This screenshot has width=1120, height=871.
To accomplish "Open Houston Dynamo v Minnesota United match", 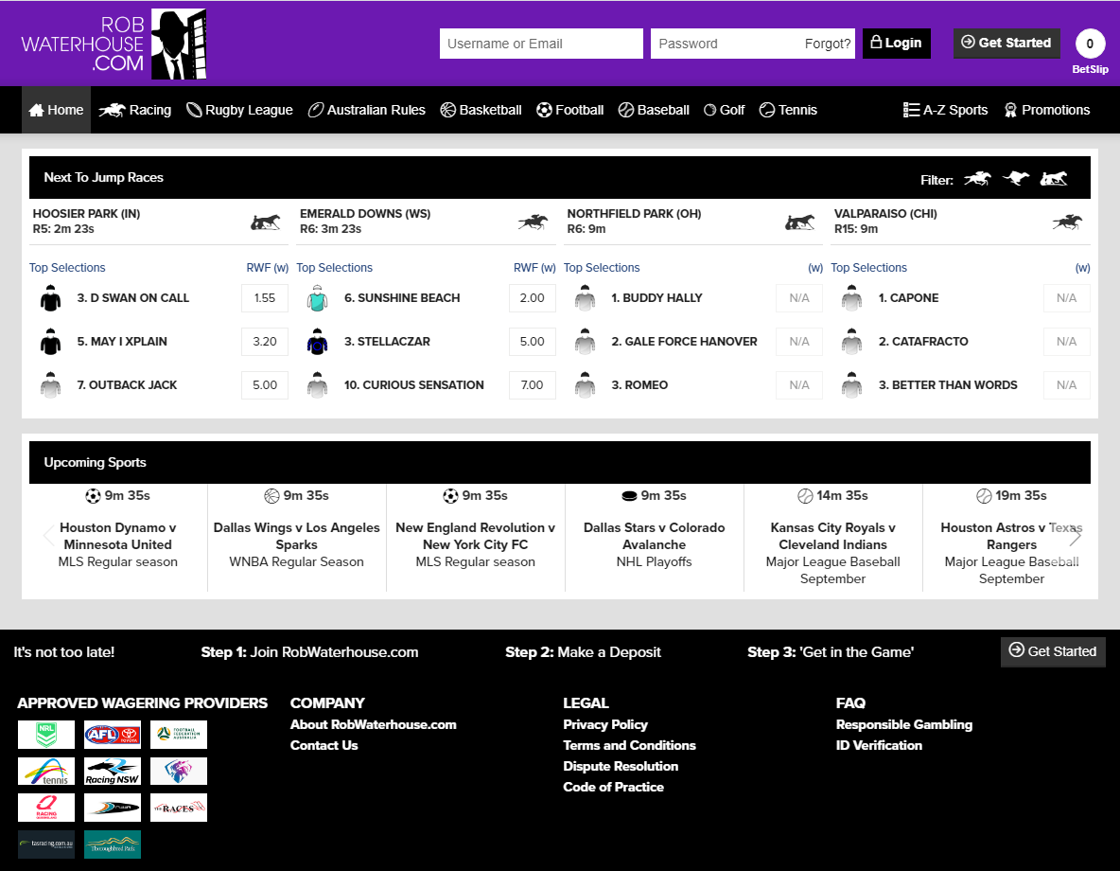I will pos(118,537).
